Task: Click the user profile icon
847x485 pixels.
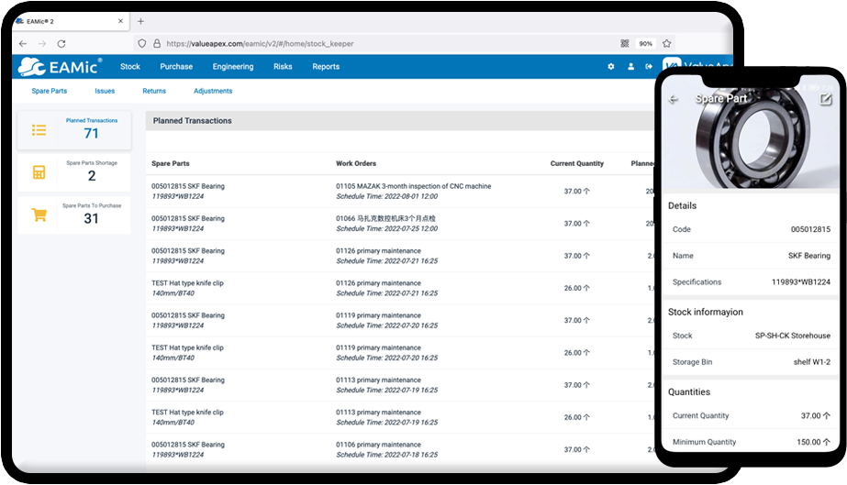Action: tap(630, 67)
